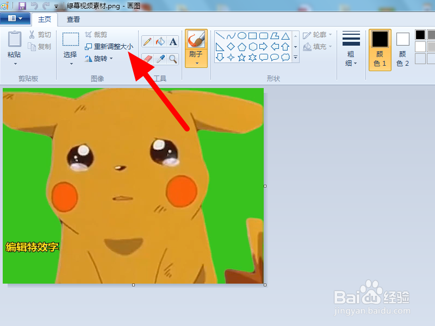Expand the shapes gallery more arrow

(296, 58)
